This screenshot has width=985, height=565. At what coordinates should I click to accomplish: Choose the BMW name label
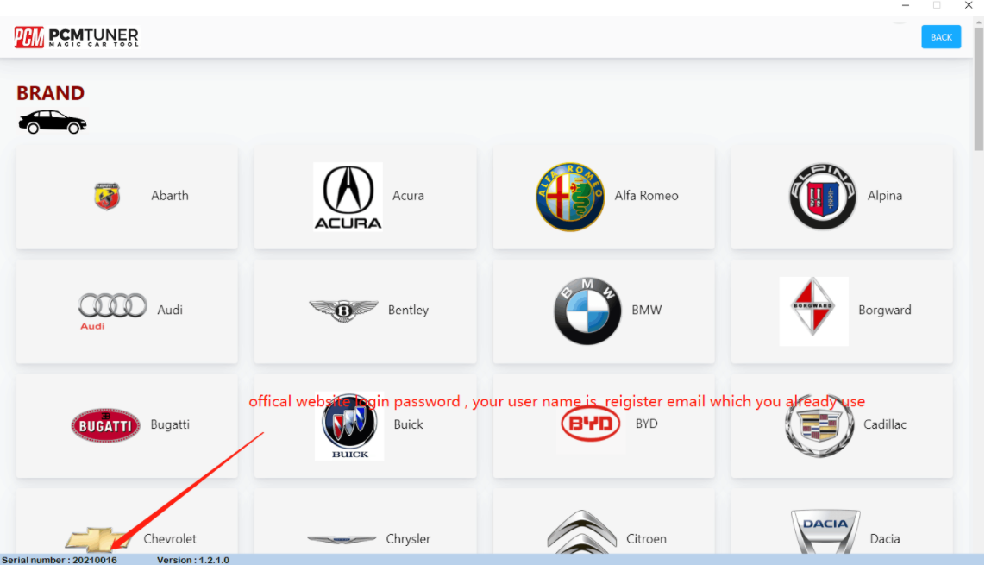point(646,310)
